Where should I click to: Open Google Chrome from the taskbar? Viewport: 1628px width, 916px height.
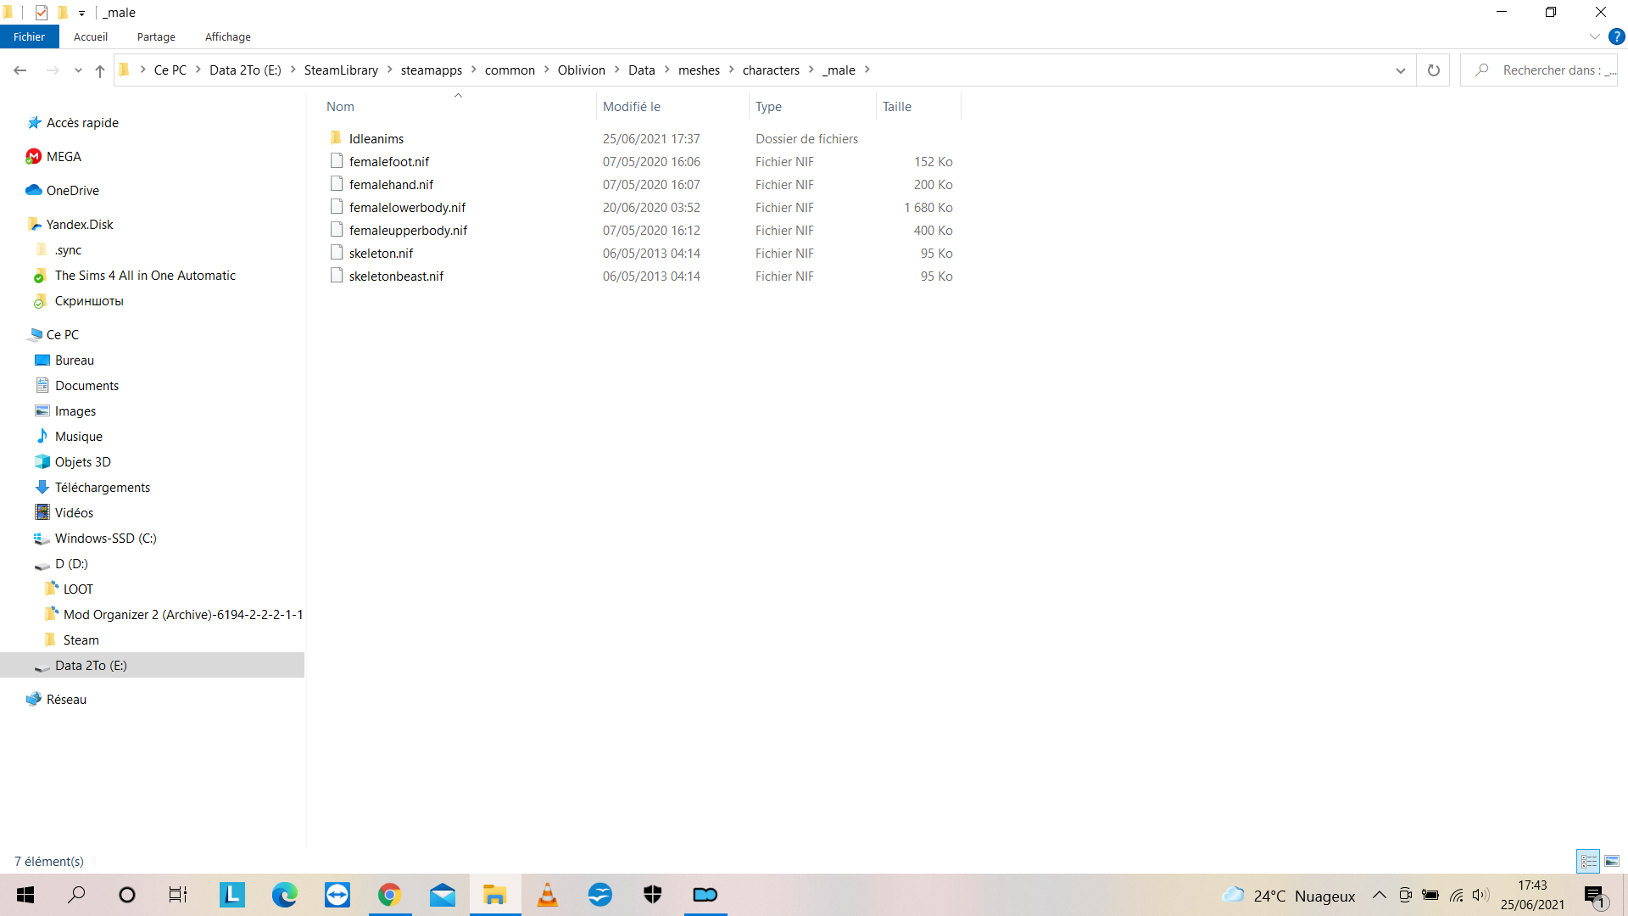pos(390,895)
